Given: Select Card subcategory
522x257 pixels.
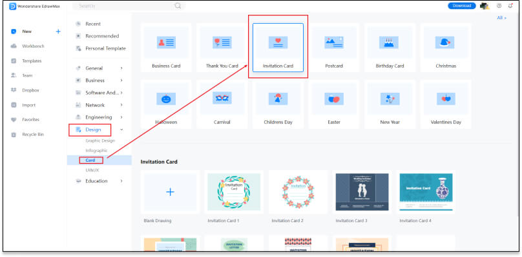Looking at the screenshot, I should 90,160.
